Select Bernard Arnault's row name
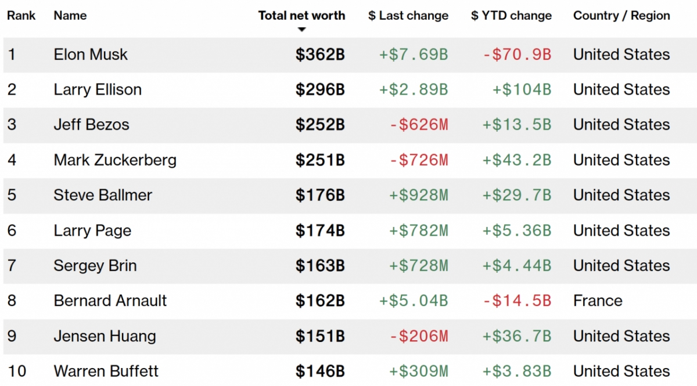Image resolution: width=697 pixels, height=386 pixels. click(x=110, y=301)
